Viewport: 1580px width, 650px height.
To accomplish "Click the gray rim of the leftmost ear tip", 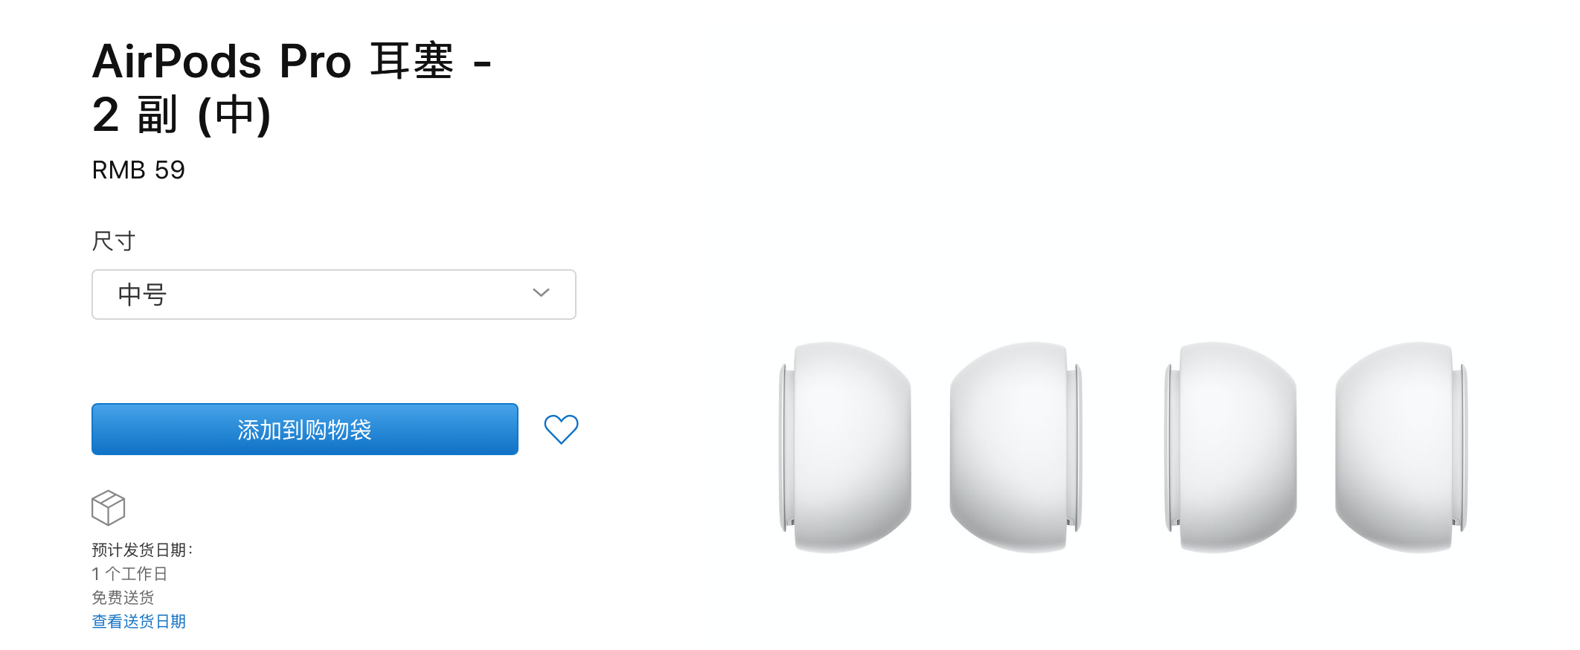I will tap(786, 447).
